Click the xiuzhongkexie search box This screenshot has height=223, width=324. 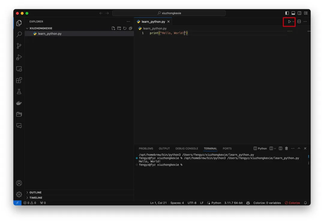(169, 13)
